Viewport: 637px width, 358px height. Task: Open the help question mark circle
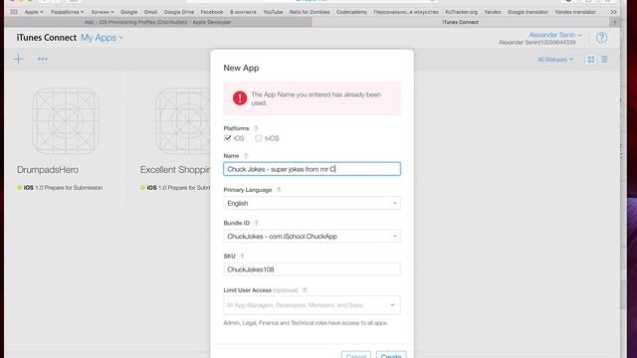601,38
